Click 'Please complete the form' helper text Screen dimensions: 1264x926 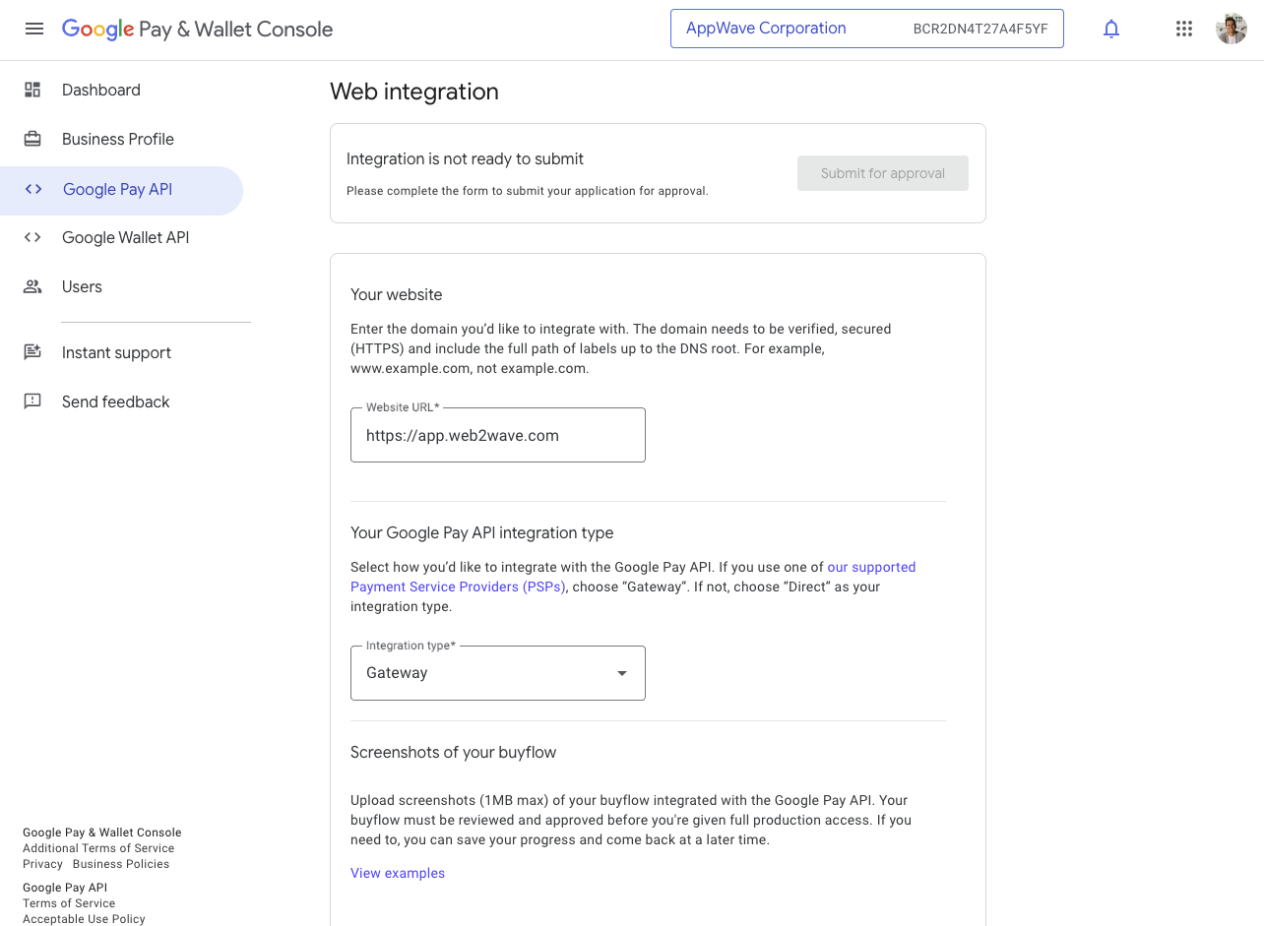coord(528,191)
